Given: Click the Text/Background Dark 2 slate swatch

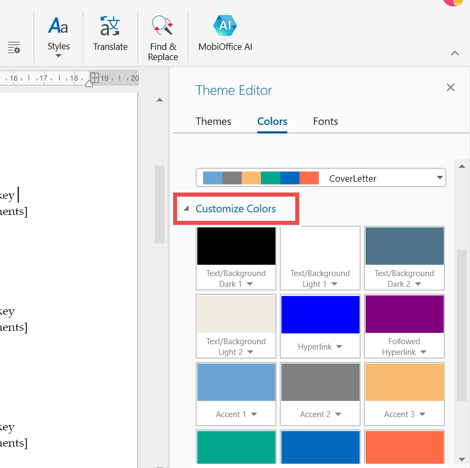Looking at the screenshot, I should [405, 246].
